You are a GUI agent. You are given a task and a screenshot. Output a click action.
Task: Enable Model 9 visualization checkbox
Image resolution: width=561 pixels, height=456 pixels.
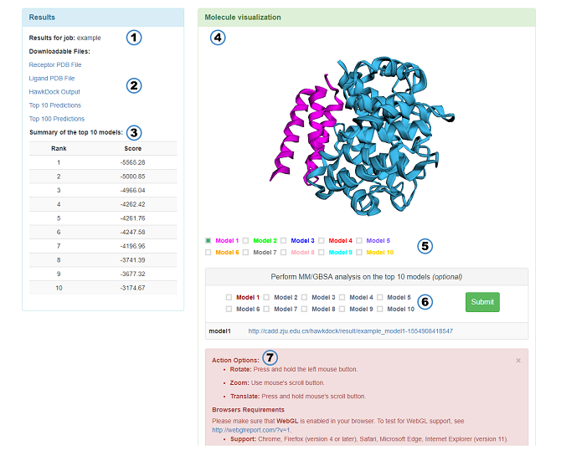322,252
